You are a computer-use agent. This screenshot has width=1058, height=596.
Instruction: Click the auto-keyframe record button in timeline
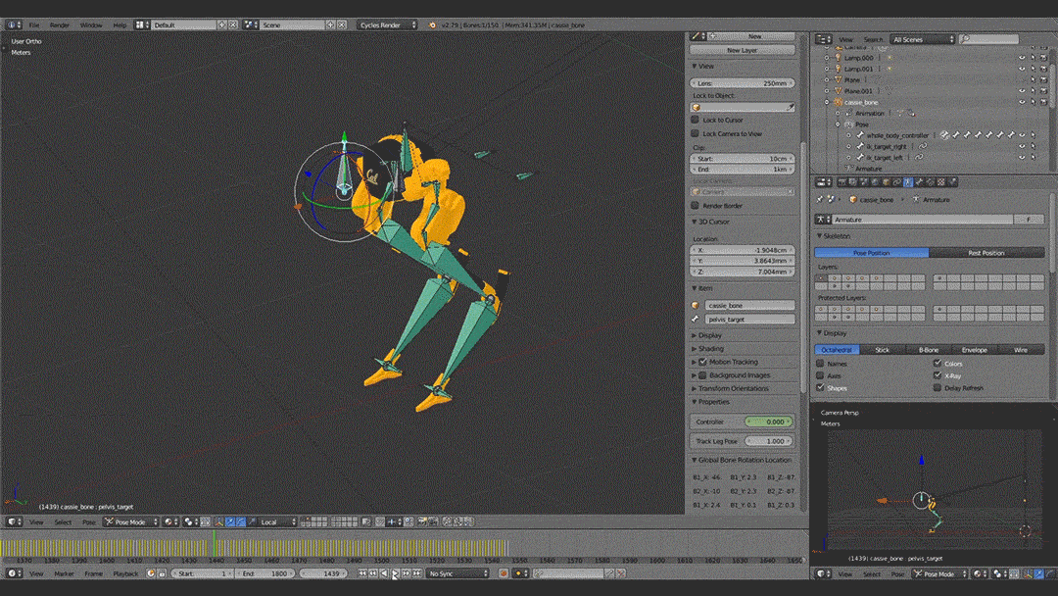[x=504, y=573]
